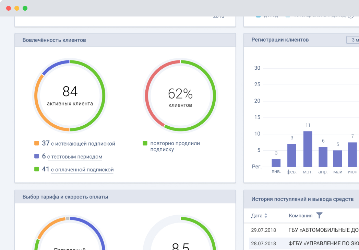Viewport: 359px width, 250px height.
Task: Click the green swatch for 'повторно продлили подписку'
Action: tap(145, 143)
